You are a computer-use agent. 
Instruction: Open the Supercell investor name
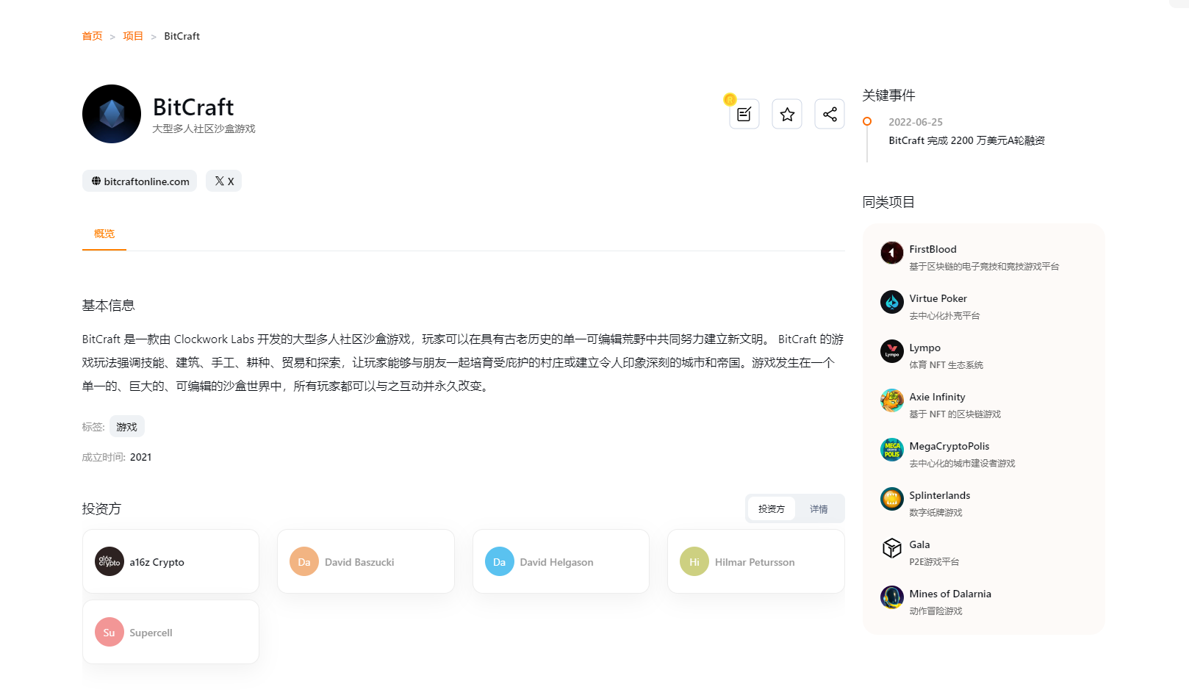tap(151, 633)
